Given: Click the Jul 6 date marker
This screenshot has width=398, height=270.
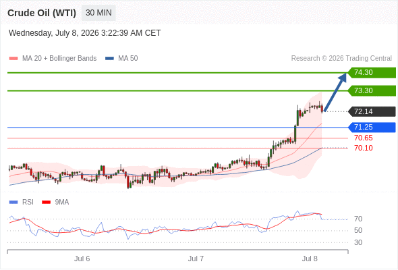Looking at the screenshot, I should [x=82, y=259].
